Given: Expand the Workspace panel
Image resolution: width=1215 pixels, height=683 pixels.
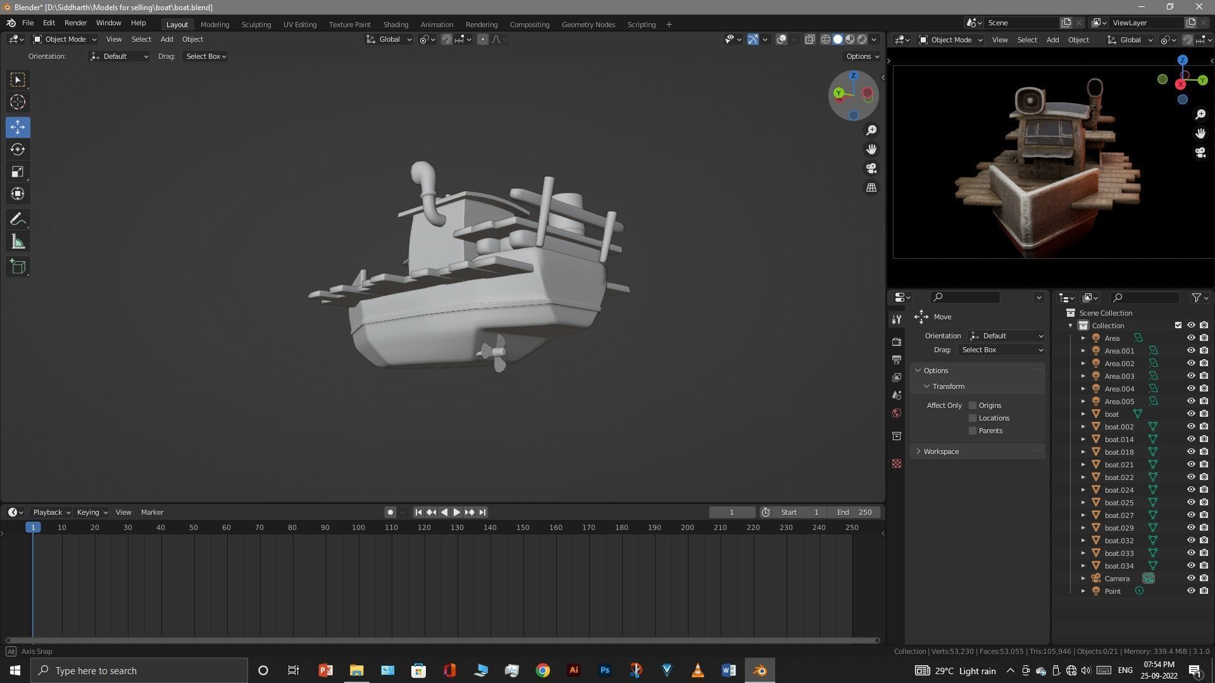Looking at the screenshot, I should (x=940, y=452).
